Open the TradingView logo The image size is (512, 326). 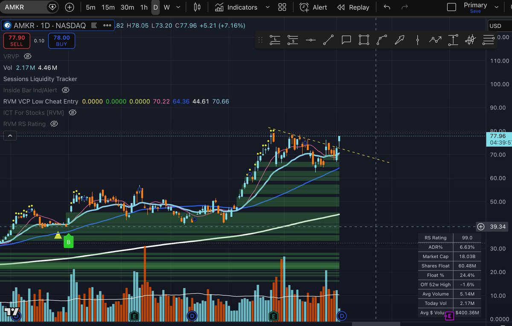point(12,311)
